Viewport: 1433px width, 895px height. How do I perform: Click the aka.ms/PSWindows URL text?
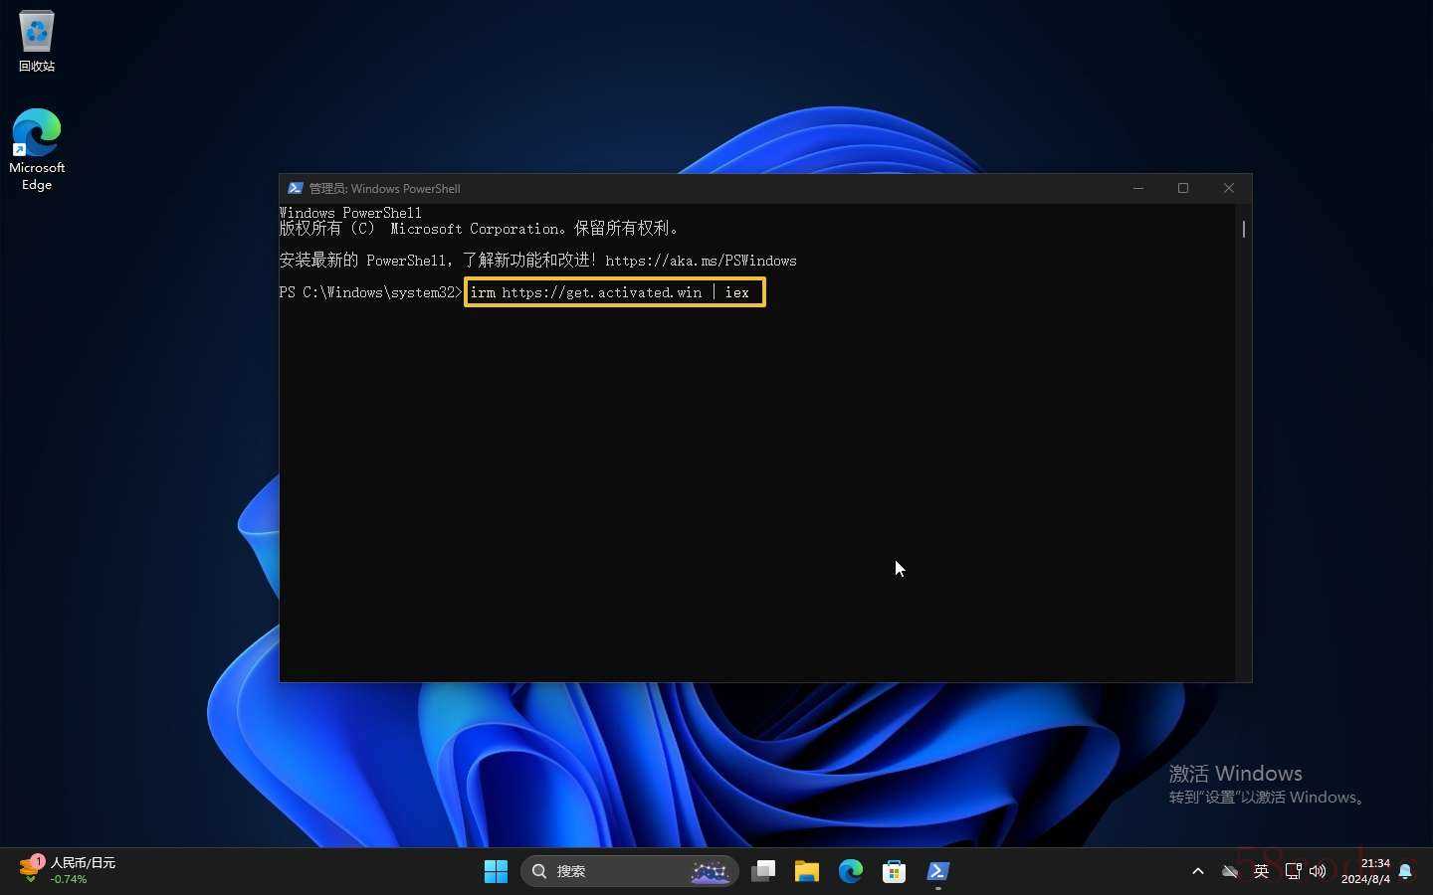pyautogui.click(x=701, y=261)
